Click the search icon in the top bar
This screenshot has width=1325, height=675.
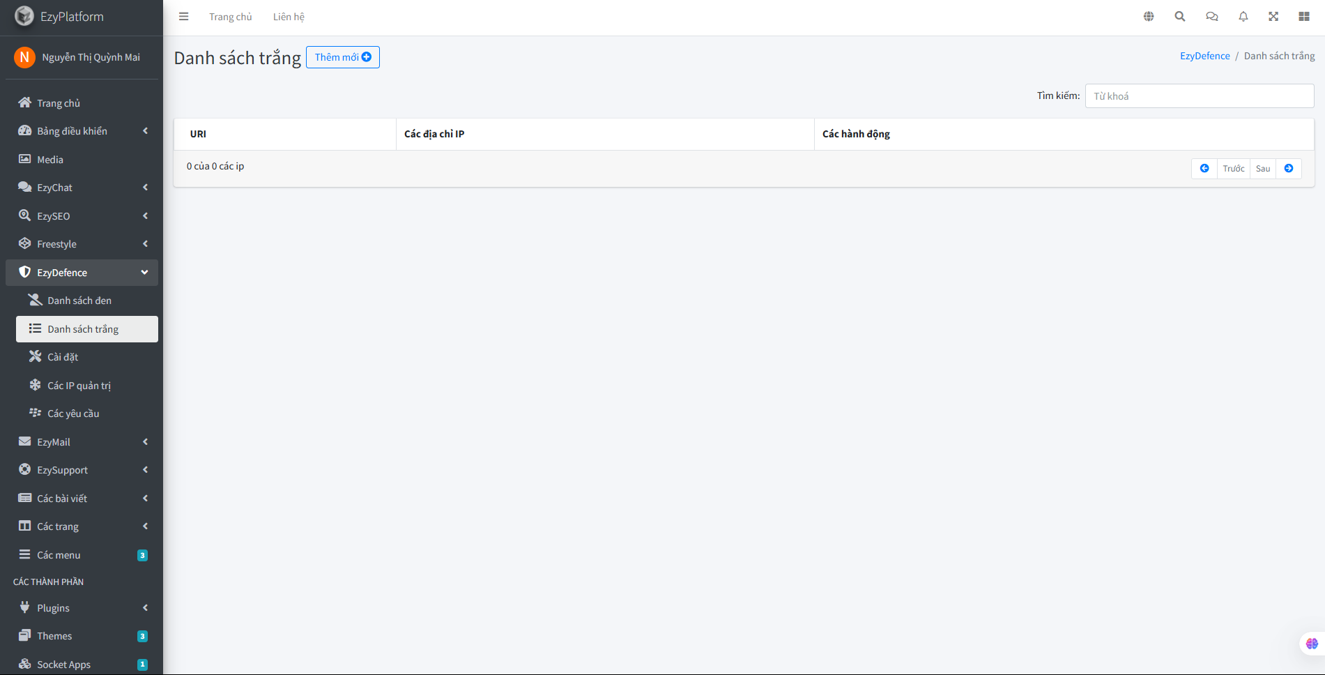(1180, 15)
